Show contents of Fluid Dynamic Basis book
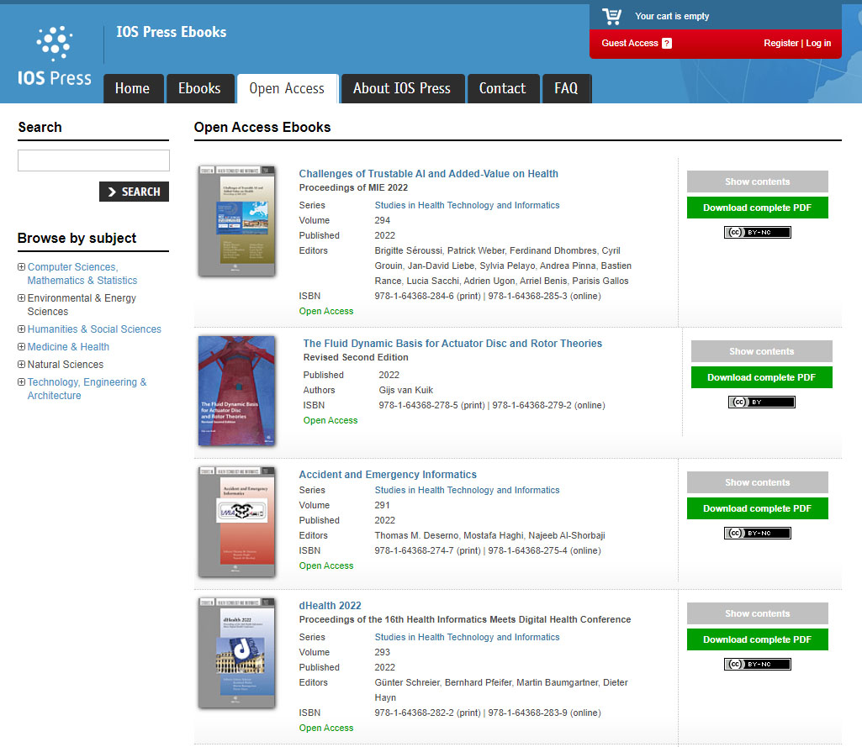This screenshot has width=862, height=747. 761,351
